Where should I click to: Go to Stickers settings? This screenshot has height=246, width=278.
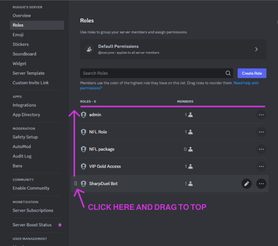(x=20, y=44)
